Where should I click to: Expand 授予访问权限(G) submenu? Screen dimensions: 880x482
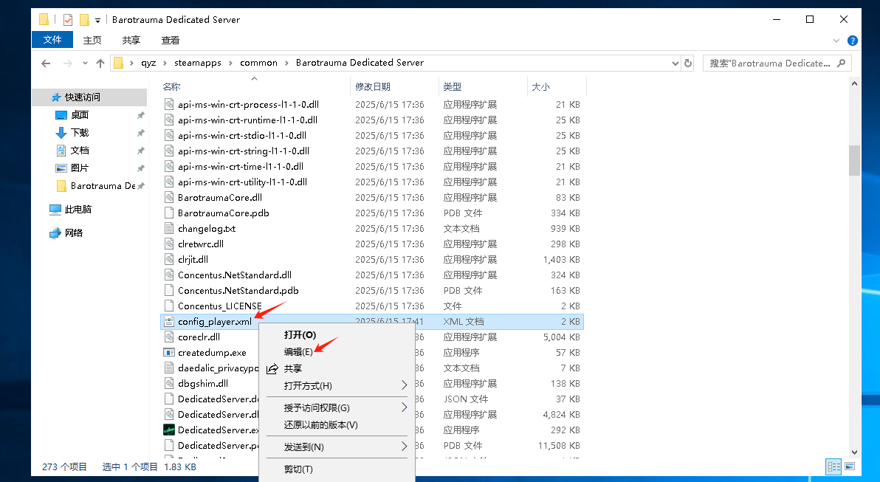coord(337,408)
